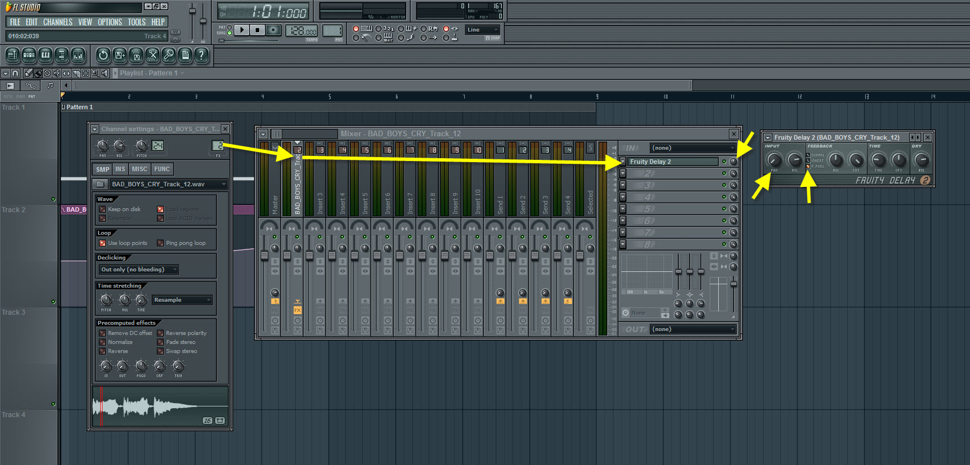970x465 pixels.
Task: Click the folder icon to browse sample
Action: 100,184
